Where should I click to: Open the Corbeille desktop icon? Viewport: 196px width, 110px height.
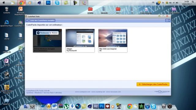tap(7, 10)
